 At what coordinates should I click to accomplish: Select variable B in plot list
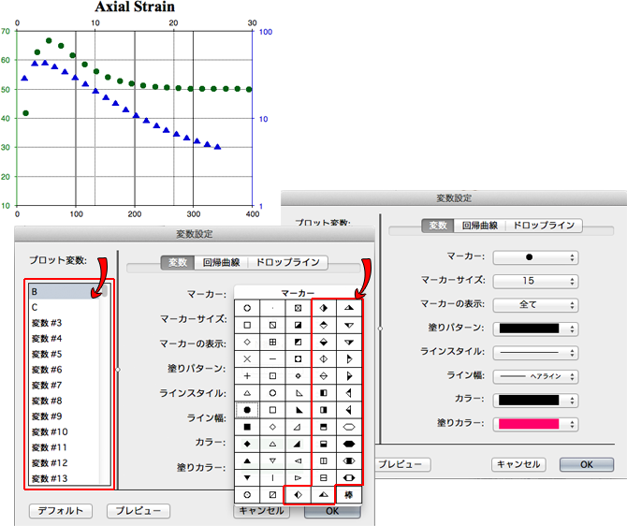tap(64, 292)
